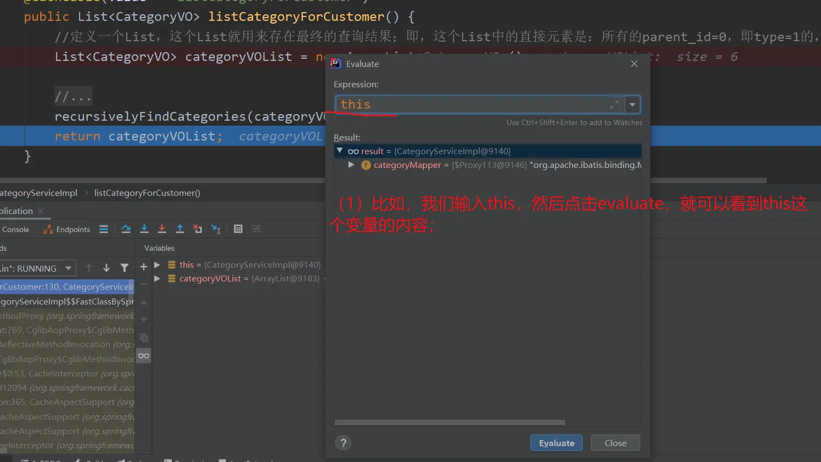Click the public List<CategoryVO> method declaration line
821x462 pixels.
point(219,17)
